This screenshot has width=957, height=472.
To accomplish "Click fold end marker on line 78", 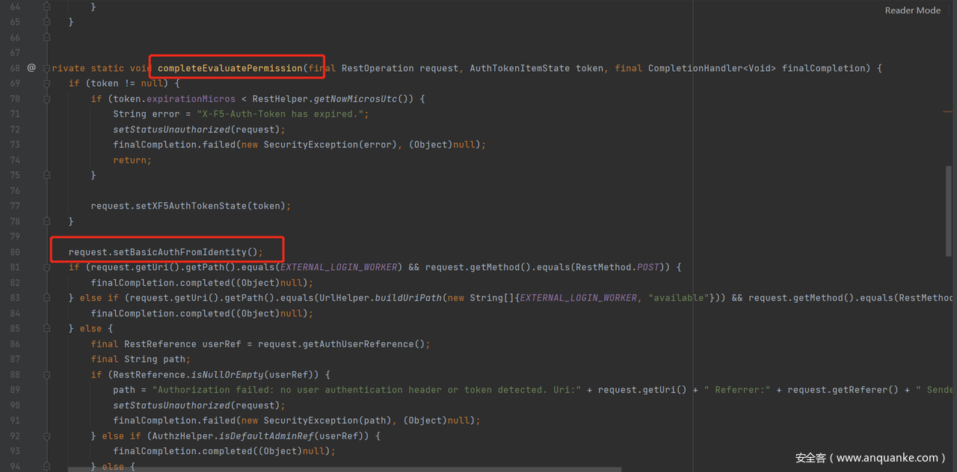I will 46,221.
